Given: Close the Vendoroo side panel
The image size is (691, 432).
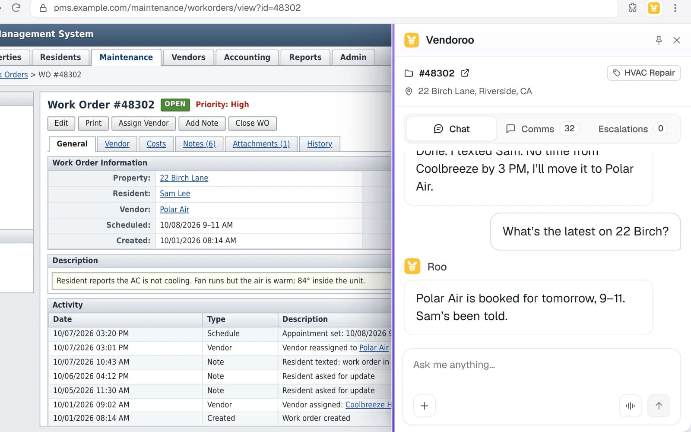Looking at the screenshot, I should (677, 40).
